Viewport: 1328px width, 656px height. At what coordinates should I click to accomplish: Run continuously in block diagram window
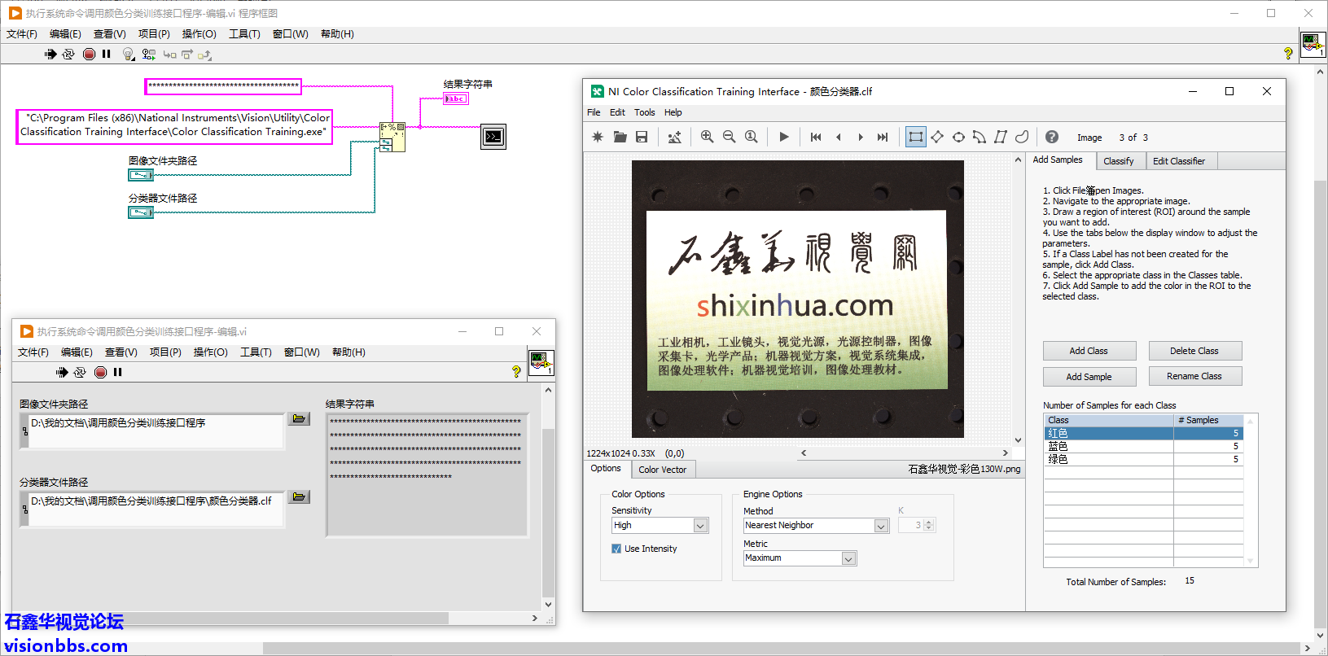(68, 54)
